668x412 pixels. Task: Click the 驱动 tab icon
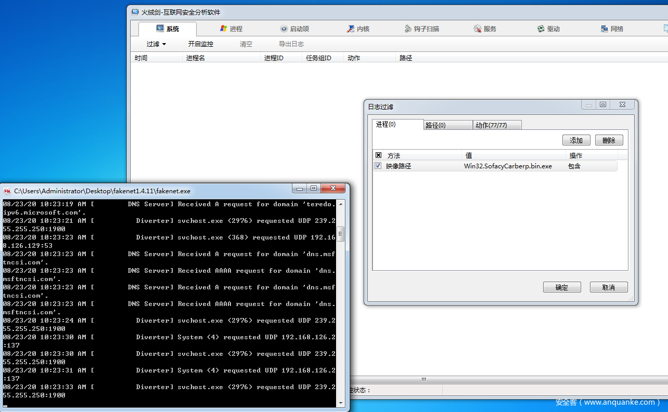(541, 29)
